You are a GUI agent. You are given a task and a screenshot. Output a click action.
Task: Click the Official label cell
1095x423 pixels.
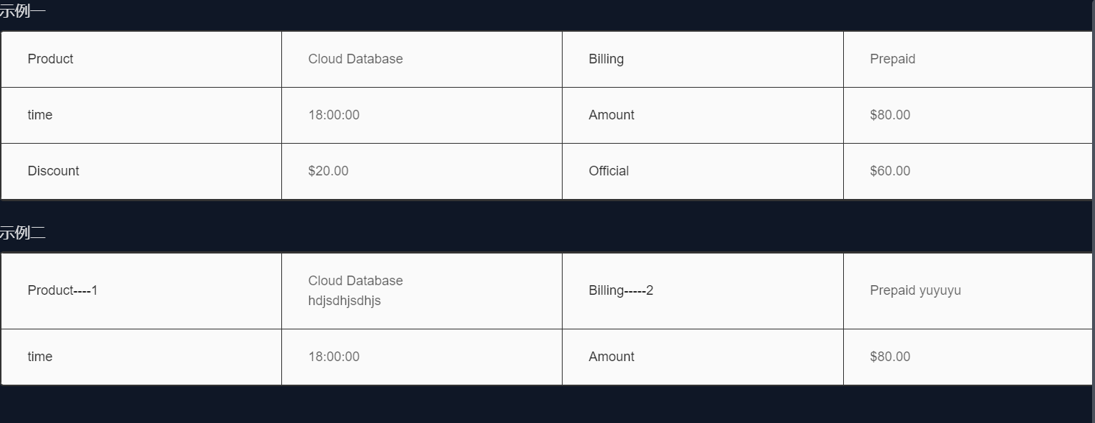click(x=609, y=171)
